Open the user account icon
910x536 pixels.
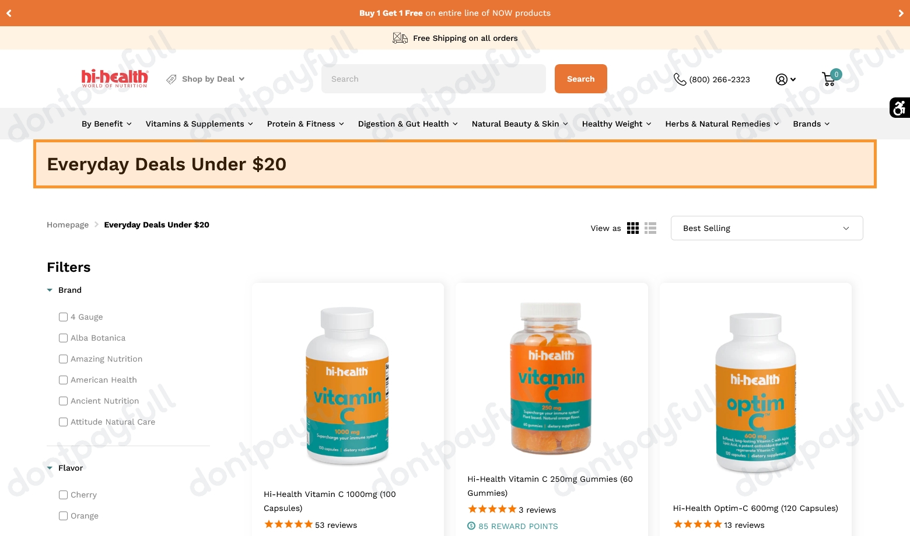point(785,79)
